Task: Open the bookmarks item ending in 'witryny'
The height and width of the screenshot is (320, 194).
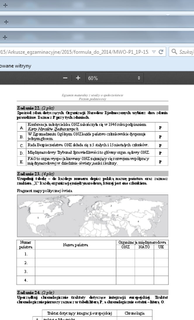Action: [x=15, y=66]
